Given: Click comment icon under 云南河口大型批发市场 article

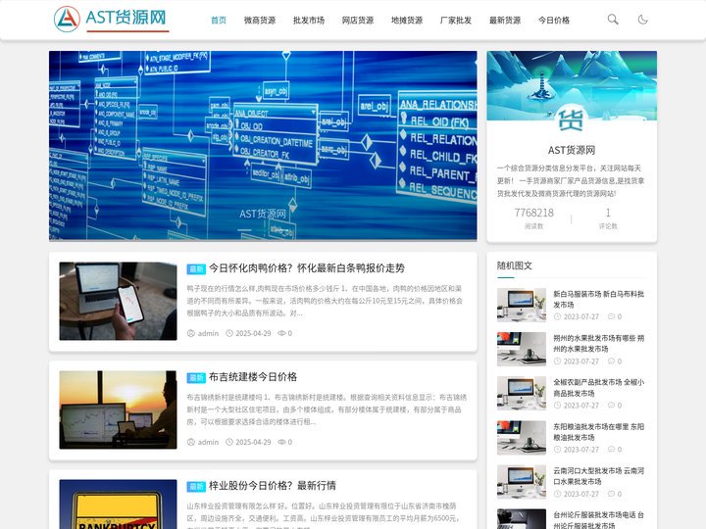Looking at the screenshot, I should coord(612,494).
